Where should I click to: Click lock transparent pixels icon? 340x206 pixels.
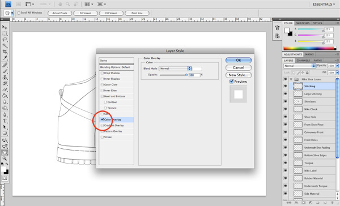click(294, 73)
